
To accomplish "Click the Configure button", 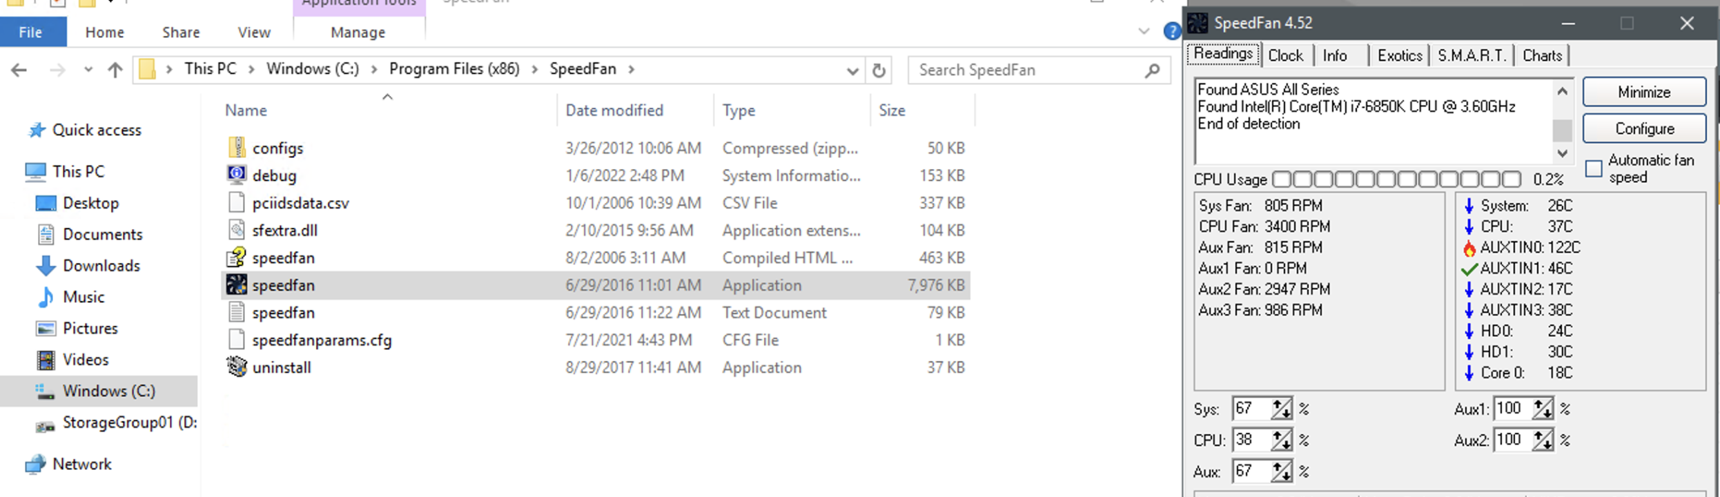I will click(x=1644, y=128).
